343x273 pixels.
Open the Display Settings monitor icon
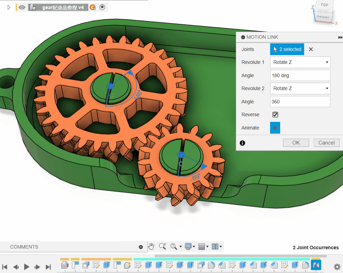[188, 246]
